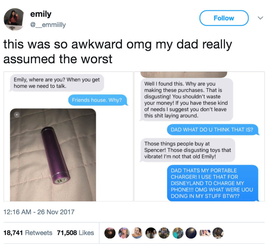The image size is (276, 244).
Task: Open the @__emmiilly handle link
Action: (48, 25)
